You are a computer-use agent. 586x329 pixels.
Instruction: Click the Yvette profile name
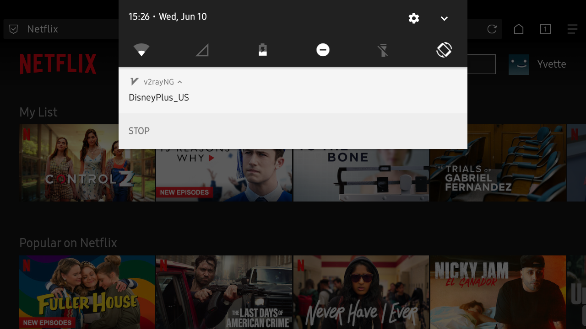click(x=552, y=64)
